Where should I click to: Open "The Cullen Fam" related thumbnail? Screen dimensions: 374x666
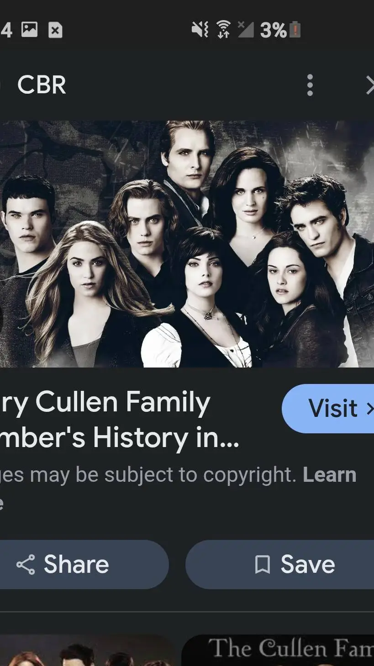coord(278,650)
